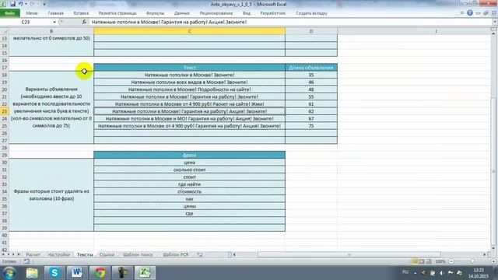498x280 pixels.
Task: Click the macro recording icon in status bar
Action: pyautogui.click(x=26, y=261)
